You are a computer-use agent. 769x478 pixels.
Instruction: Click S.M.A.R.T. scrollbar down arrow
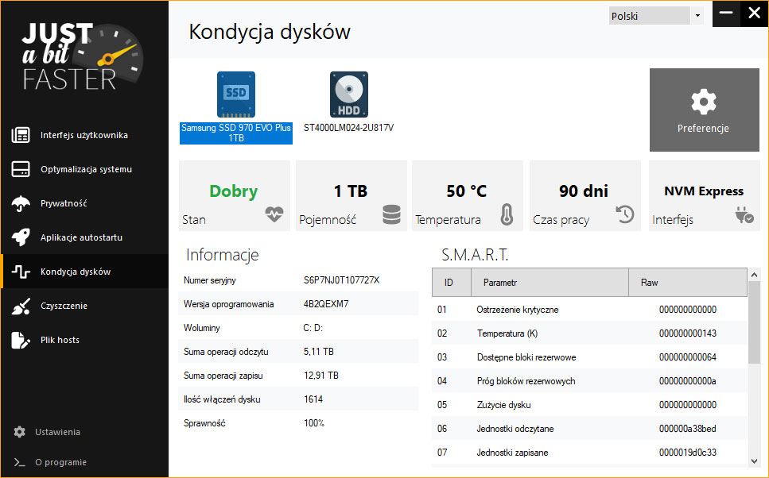(754, 461)
